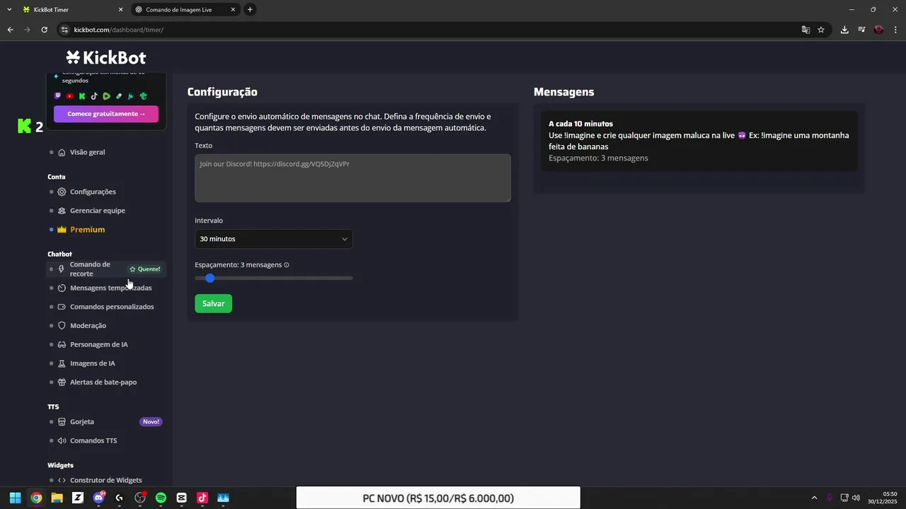Viewport: 906px width, 509px height.
Task: Open Visão geral page
Action: click(x=87, y=152)
